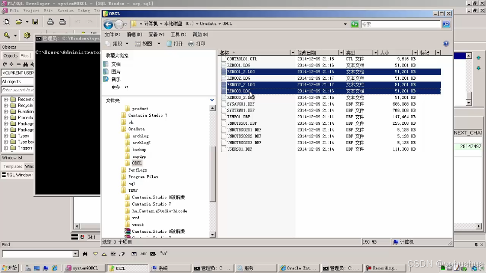Open the Internet Explorer quick launch icon
Image resolution: width=486 pixels, height=273 pixels.
[55, 268]
